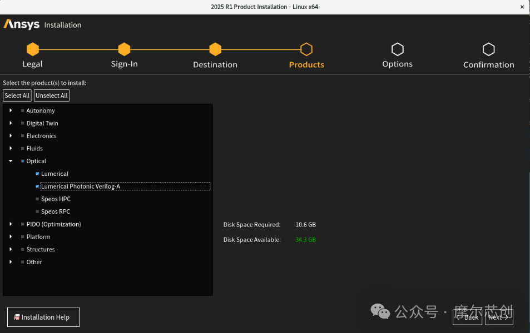The width and height of the screenshot is (530, 333).
Task: Click the 10.6 GB disk space required value
Action: (305, 225)
